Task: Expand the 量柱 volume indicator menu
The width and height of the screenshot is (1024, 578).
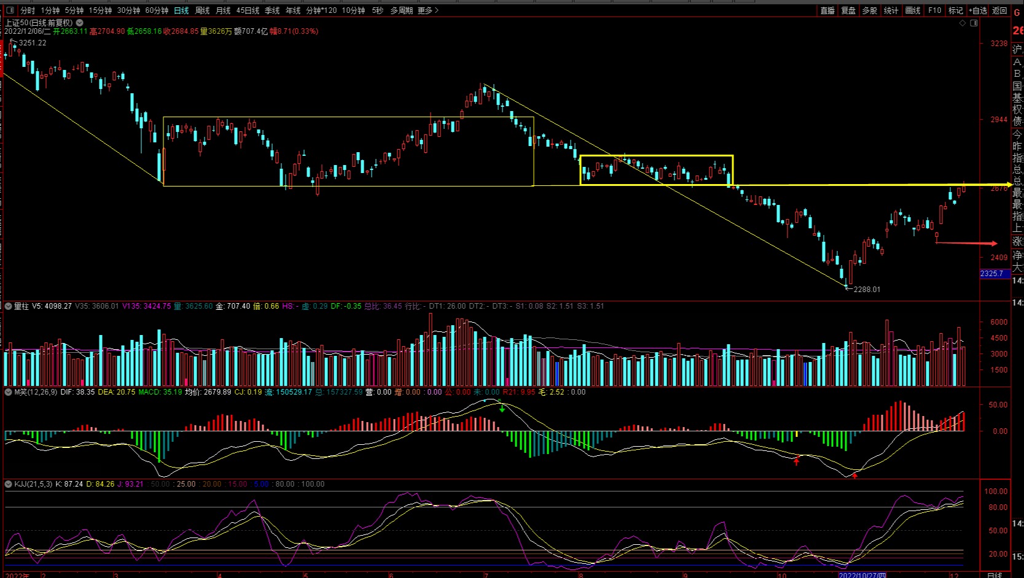Action: pyautogui.click(x=9, y=306)
